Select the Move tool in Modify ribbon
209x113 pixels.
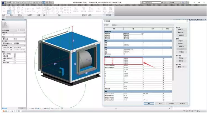(x=49, y=12)
